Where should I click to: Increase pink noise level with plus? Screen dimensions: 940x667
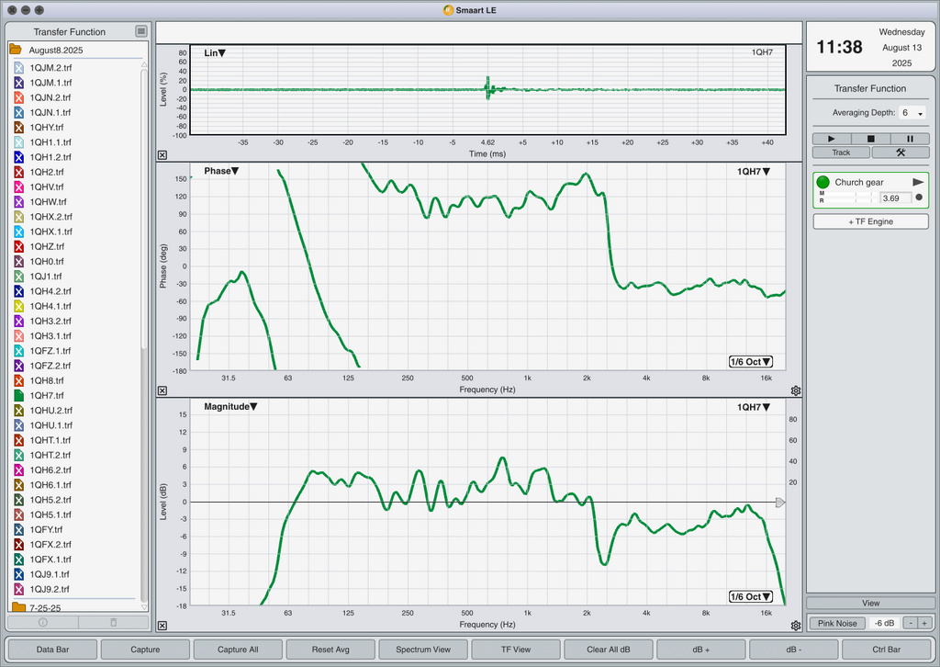pyautogui.click(x=925, y=623)
